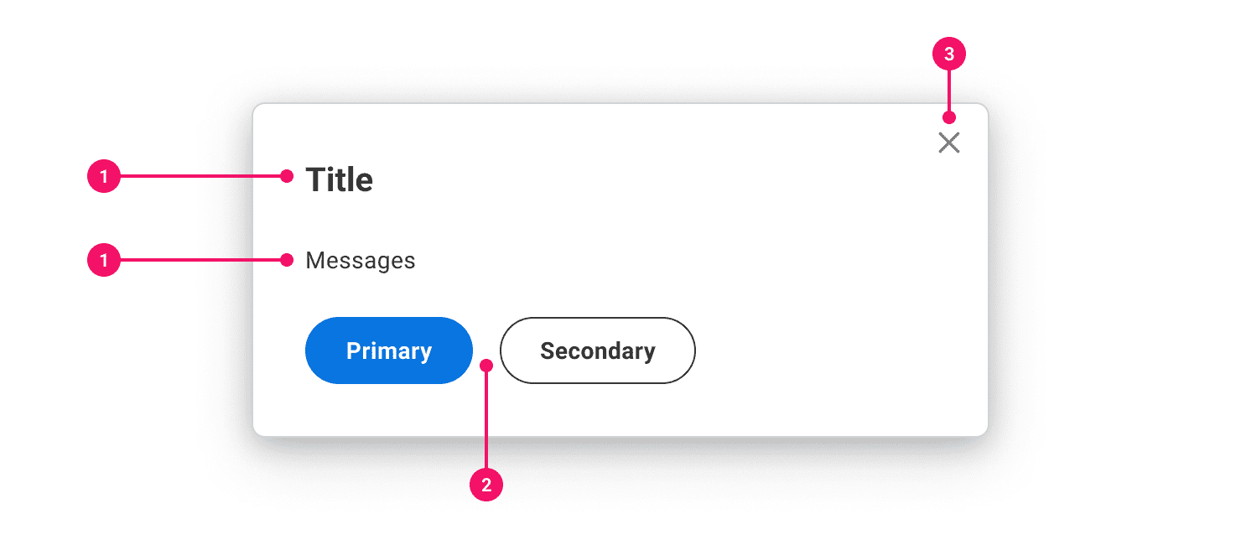Click the vertical line above marker 2

[x=485, y=419]
